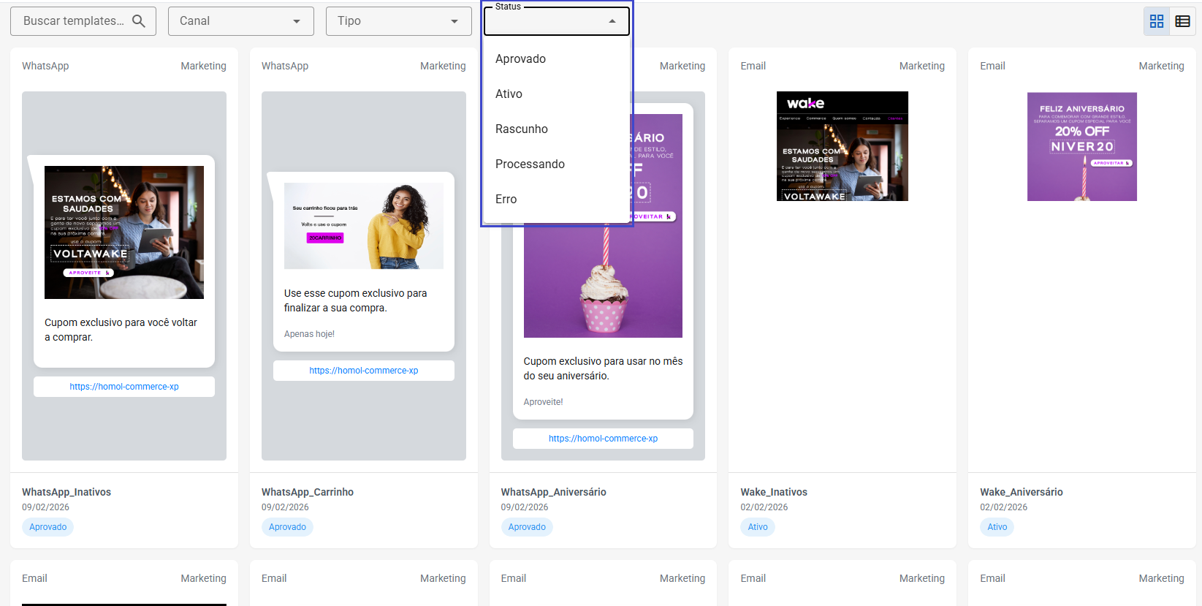
Task: Click Ativo badge on Wake_Inativos card
Action: (758, 527)
